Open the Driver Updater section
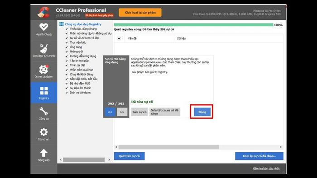Viewport: 317px width, 178px height. coord(43,71)
